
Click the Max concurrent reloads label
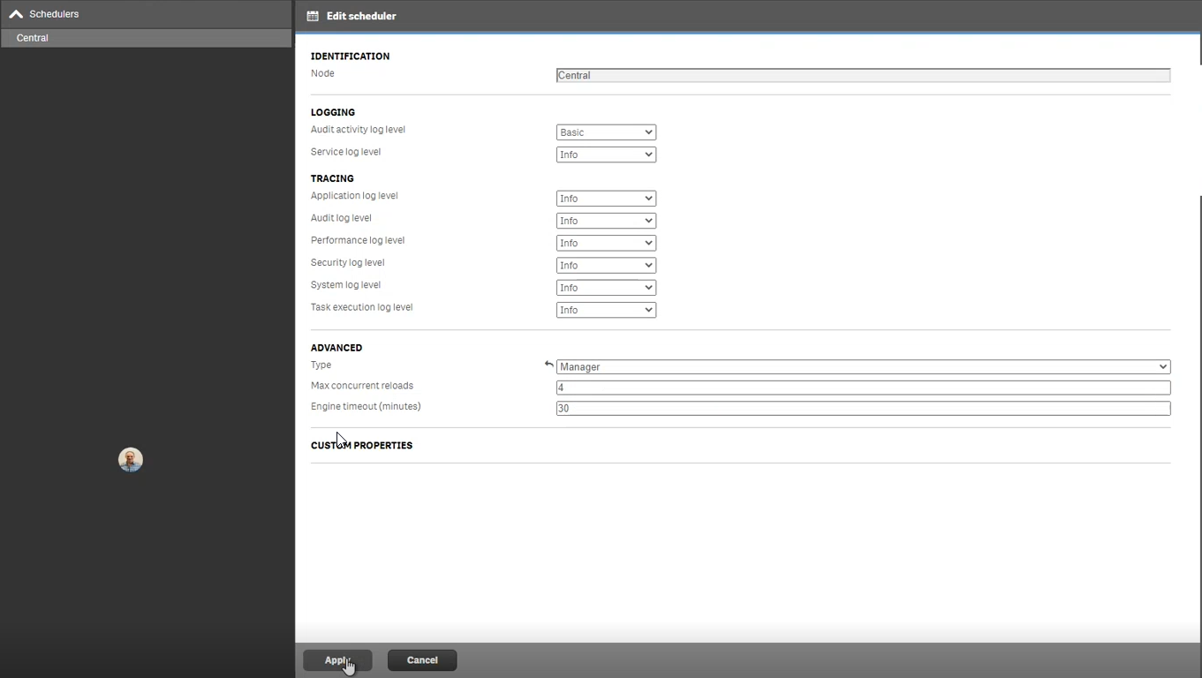click(x=362, y=386)
